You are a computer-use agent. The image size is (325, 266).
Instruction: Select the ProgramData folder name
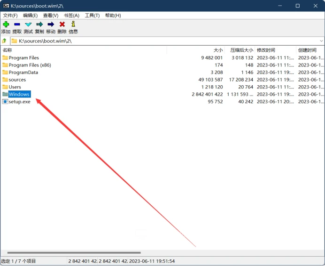(x=23, y=72)
